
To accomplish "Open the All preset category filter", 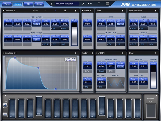I will [90, 4].
